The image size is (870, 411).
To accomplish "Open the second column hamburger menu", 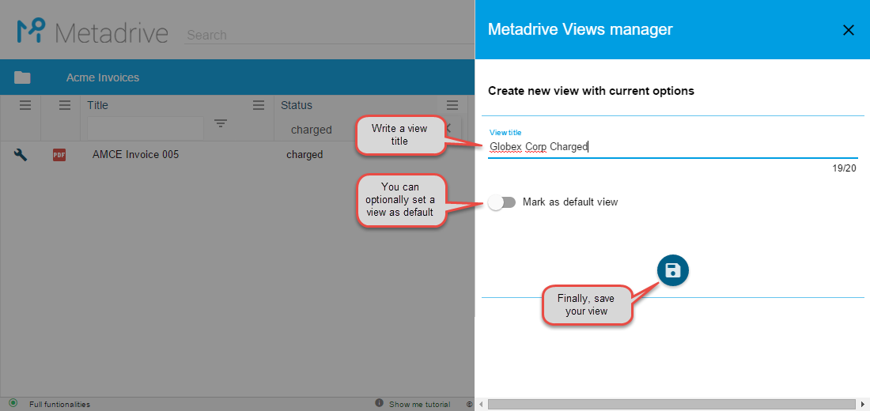I will coord(65,105).
